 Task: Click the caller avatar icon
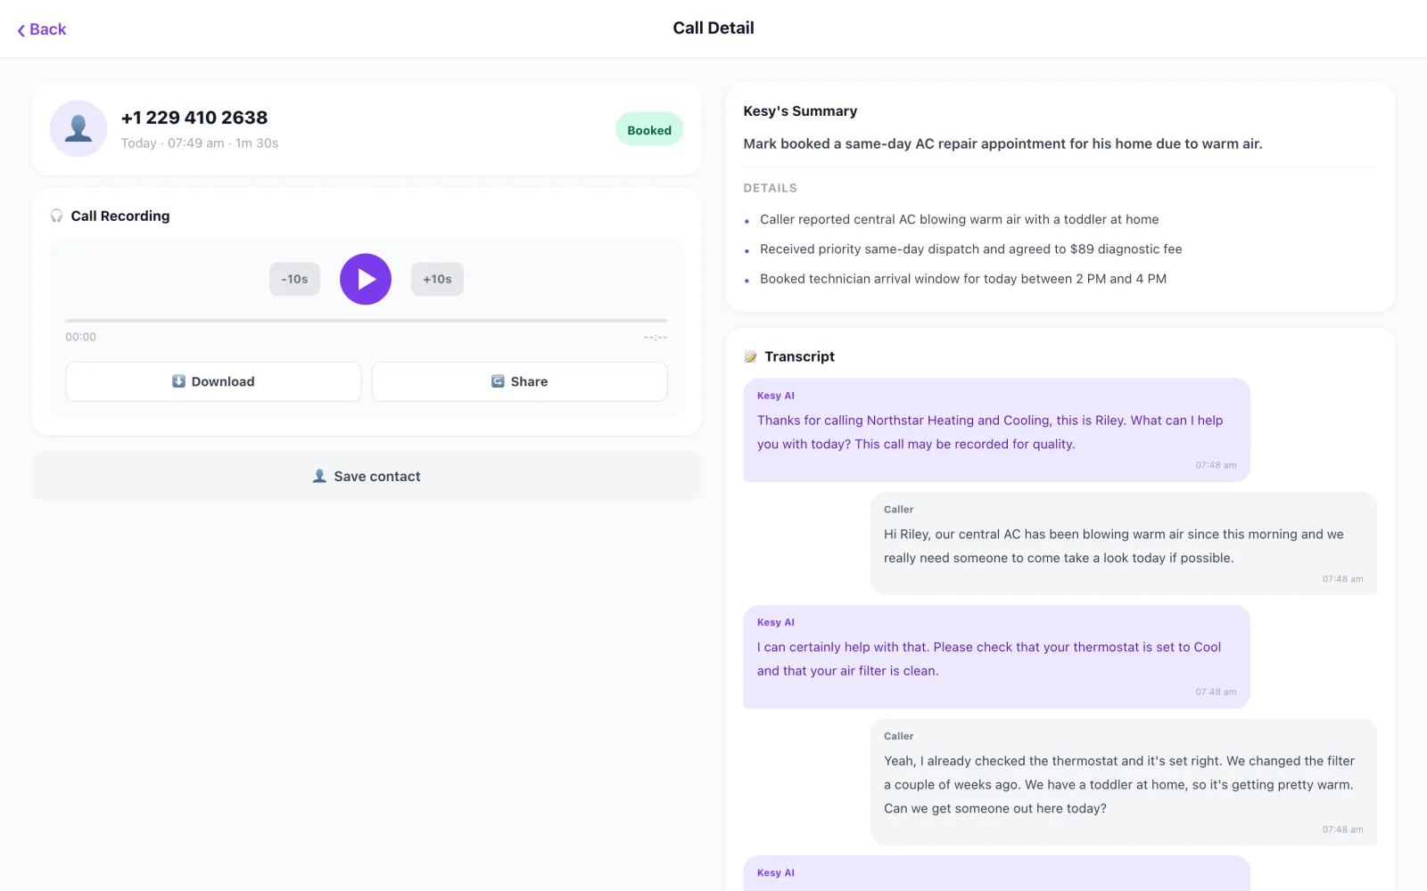[x=78, y=128]
